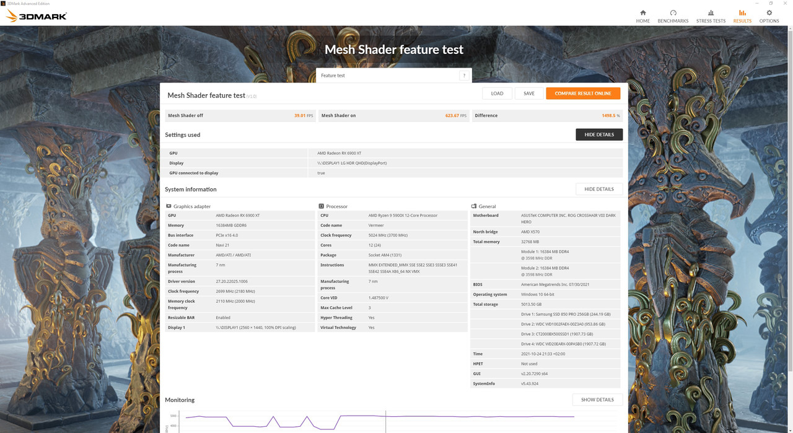Open the Options gear

click(x=769, y=16)
